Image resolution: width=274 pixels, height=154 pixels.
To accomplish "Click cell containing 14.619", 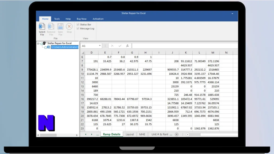I will 92,103.
